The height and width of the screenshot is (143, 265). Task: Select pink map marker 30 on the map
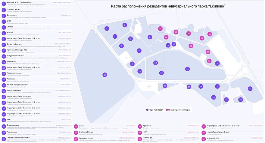pyautogui.click(x=210, y=34)
